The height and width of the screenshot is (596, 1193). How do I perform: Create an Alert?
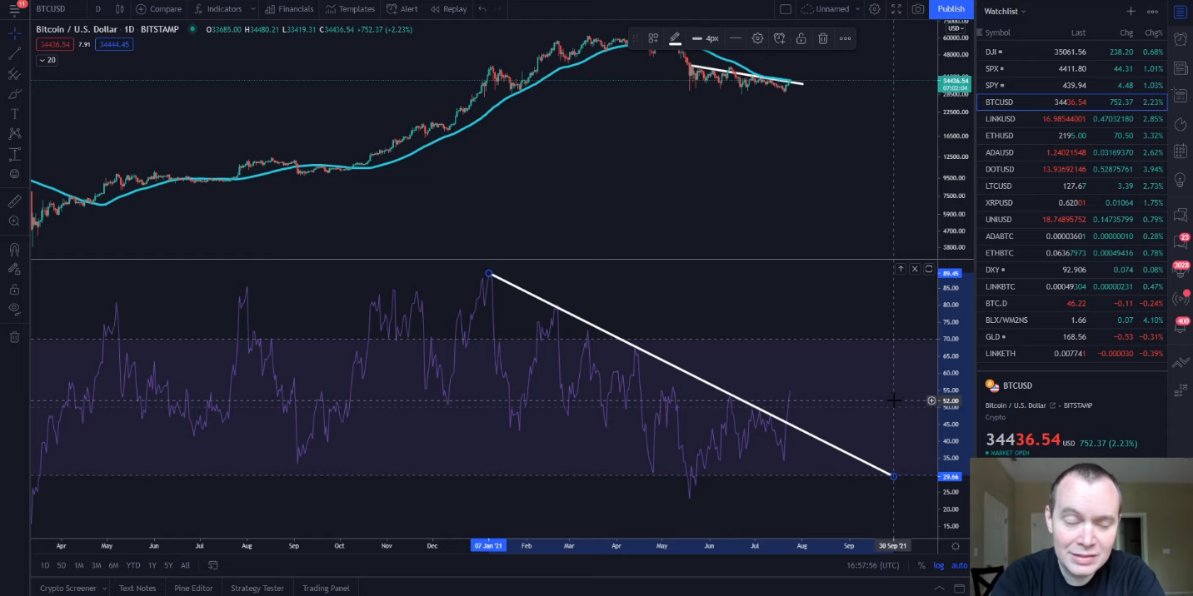(x=403, y=9)
